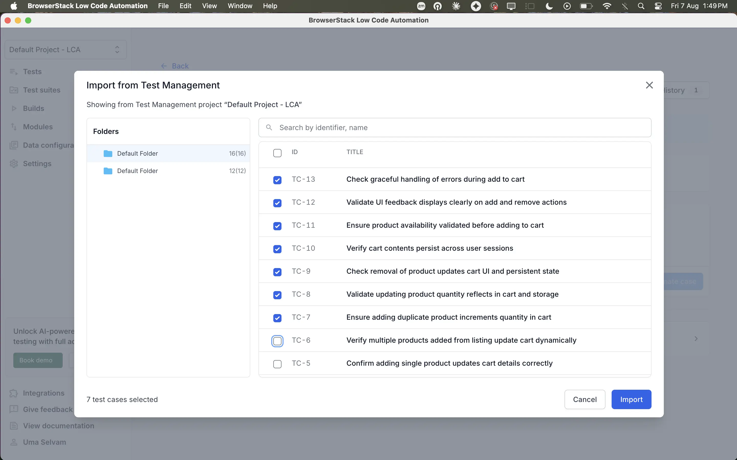Click the first Default Folder icon (16 items)

108,153
